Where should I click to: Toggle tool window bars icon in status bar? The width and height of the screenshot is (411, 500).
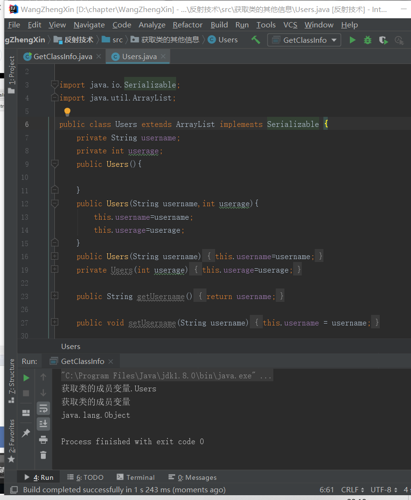[x=14, y=490]
